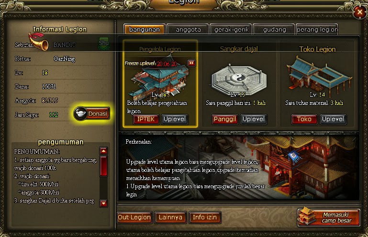Select the Toko Legion building image
368x237 pixels.
point(319,76)
